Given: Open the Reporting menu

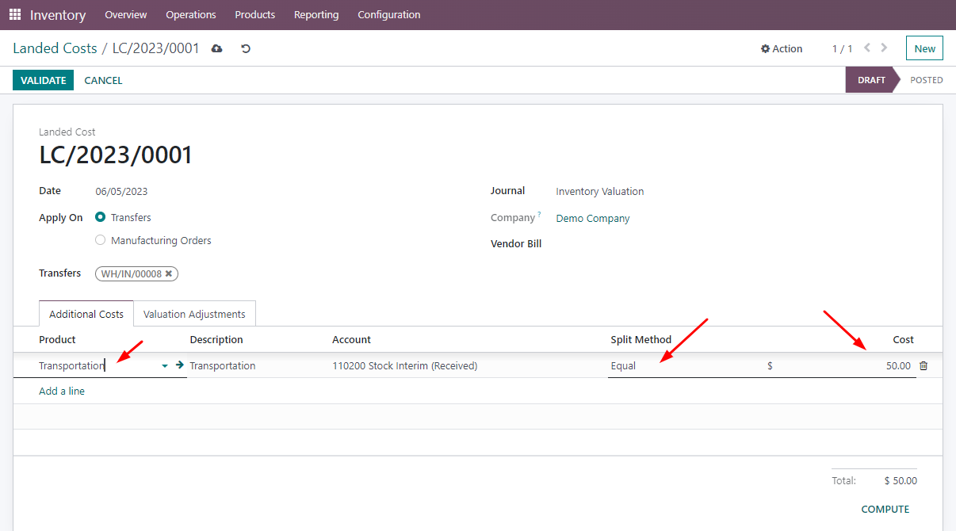Looking at the screenshot, I should 315,14.
